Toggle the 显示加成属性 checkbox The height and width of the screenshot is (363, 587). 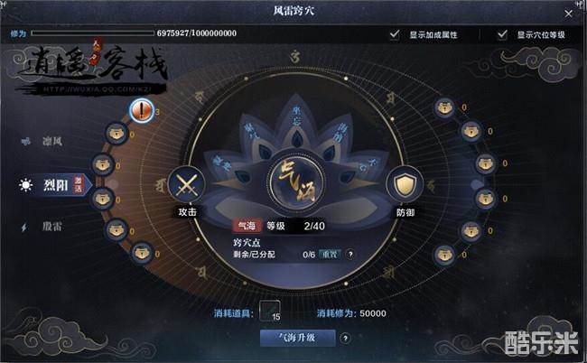[x=395, y=34]
